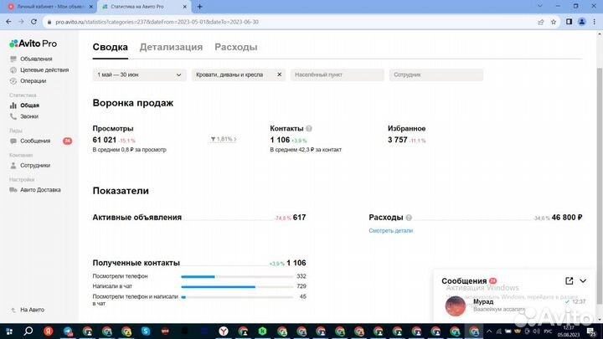Open Целевые действия in the sidebar

(x=44, y=70)
